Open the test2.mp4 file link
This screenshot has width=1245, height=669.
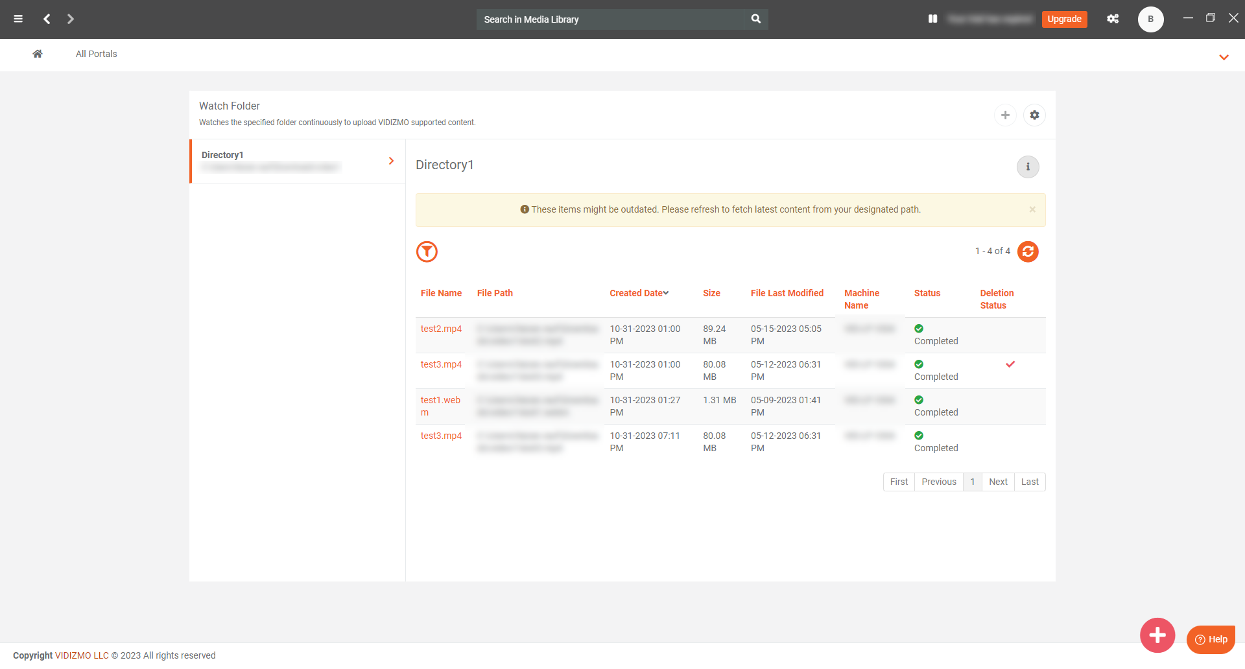click(441, 329)
